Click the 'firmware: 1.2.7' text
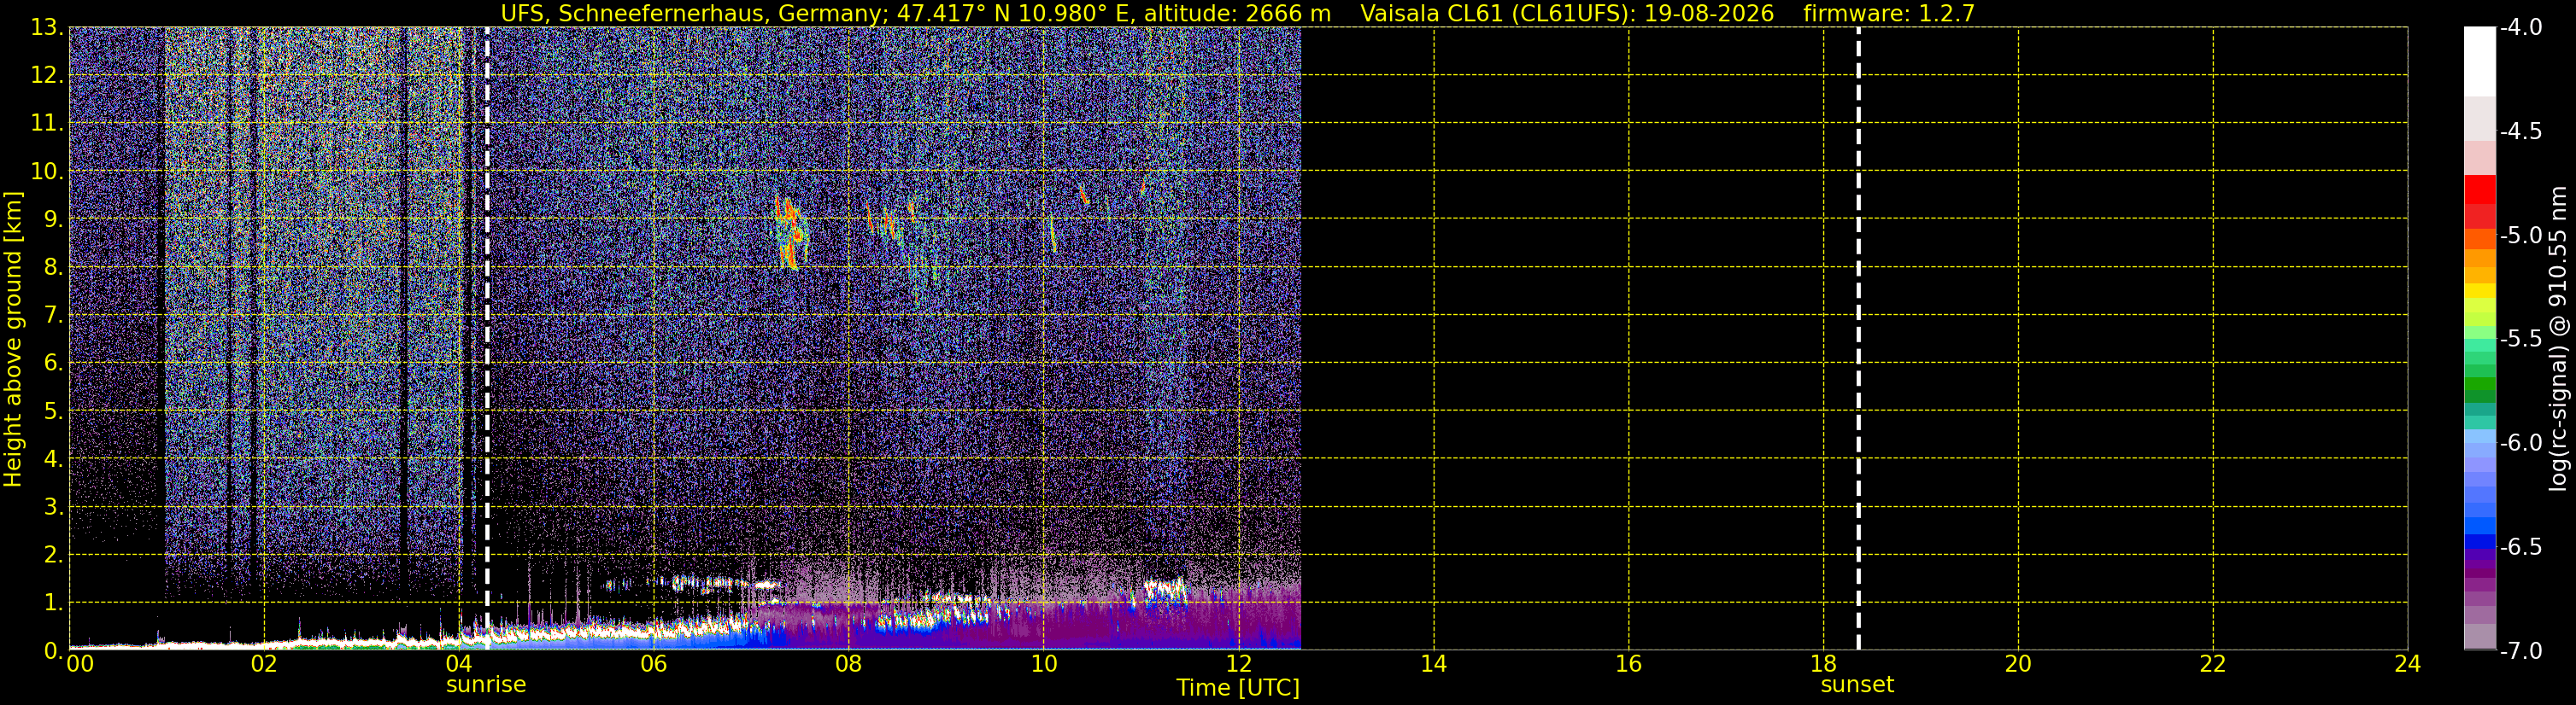Screen dimensions: 2576x705 coord(1889,13)
